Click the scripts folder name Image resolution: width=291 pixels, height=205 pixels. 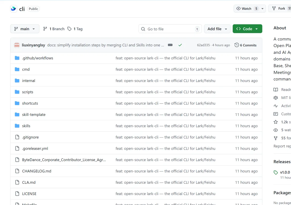click(x=28, y=92)
